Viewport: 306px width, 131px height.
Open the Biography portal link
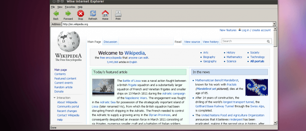point(209,57)
